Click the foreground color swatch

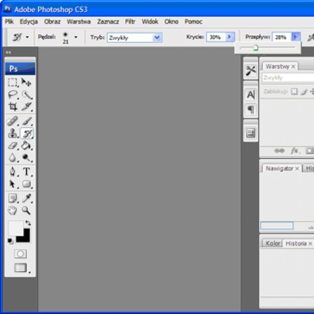(x=15, y=228)
